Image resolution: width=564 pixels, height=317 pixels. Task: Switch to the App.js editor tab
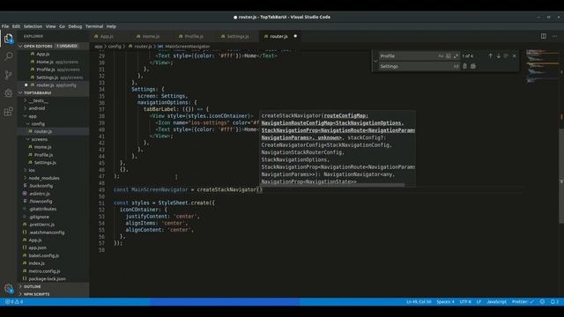coord(107,36)
